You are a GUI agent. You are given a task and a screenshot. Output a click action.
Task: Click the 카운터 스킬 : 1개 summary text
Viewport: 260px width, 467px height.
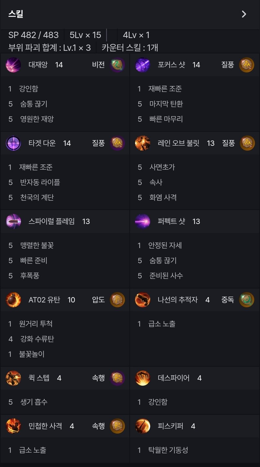pos(130,48)
